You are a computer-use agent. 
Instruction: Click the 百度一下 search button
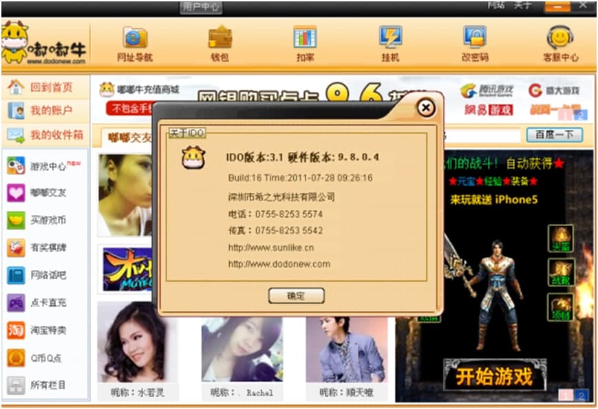(554, 135)
